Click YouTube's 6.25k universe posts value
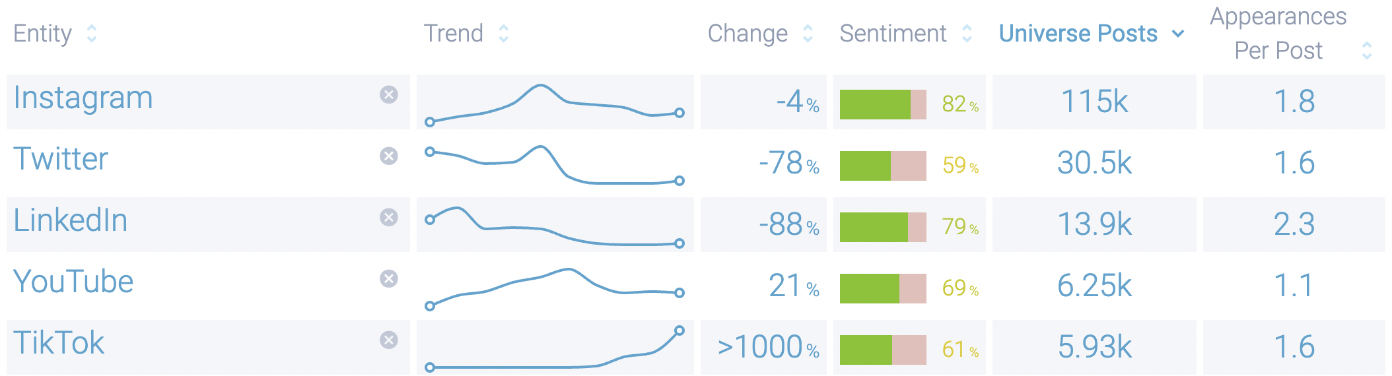Viewport: 1392px width, 376px height. click(1094, 286)
